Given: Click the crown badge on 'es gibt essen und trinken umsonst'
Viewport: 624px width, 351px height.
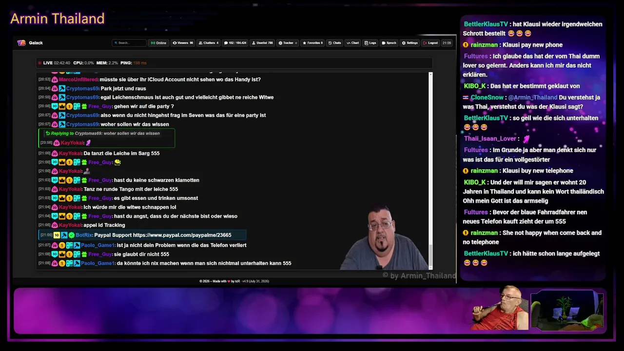Looking at the screenshot, I should [62, 198].
